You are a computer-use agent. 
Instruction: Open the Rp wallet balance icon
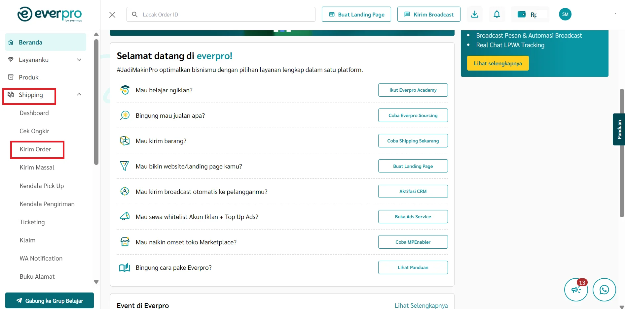click(522, 14)
